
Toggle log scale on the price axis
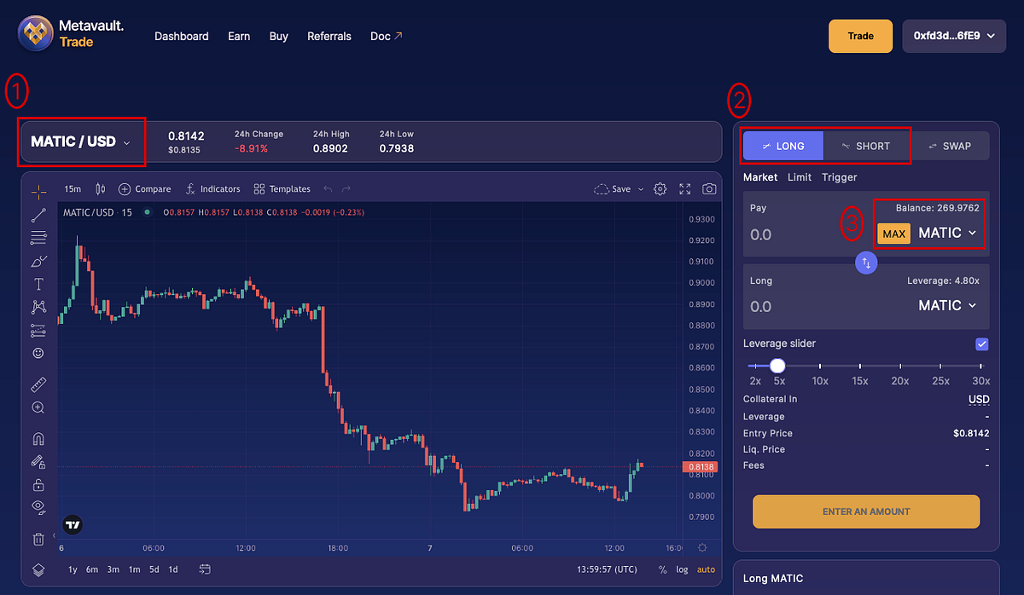tap(681, 569)
